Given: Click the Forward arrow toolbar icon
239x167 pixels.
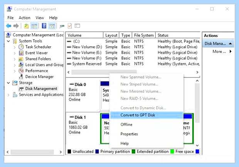Looking at the screenshot, I should click(x=16, y=26).
